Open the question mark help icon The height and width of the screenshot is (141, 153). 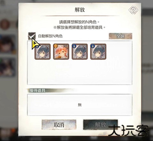click(133, 10)
